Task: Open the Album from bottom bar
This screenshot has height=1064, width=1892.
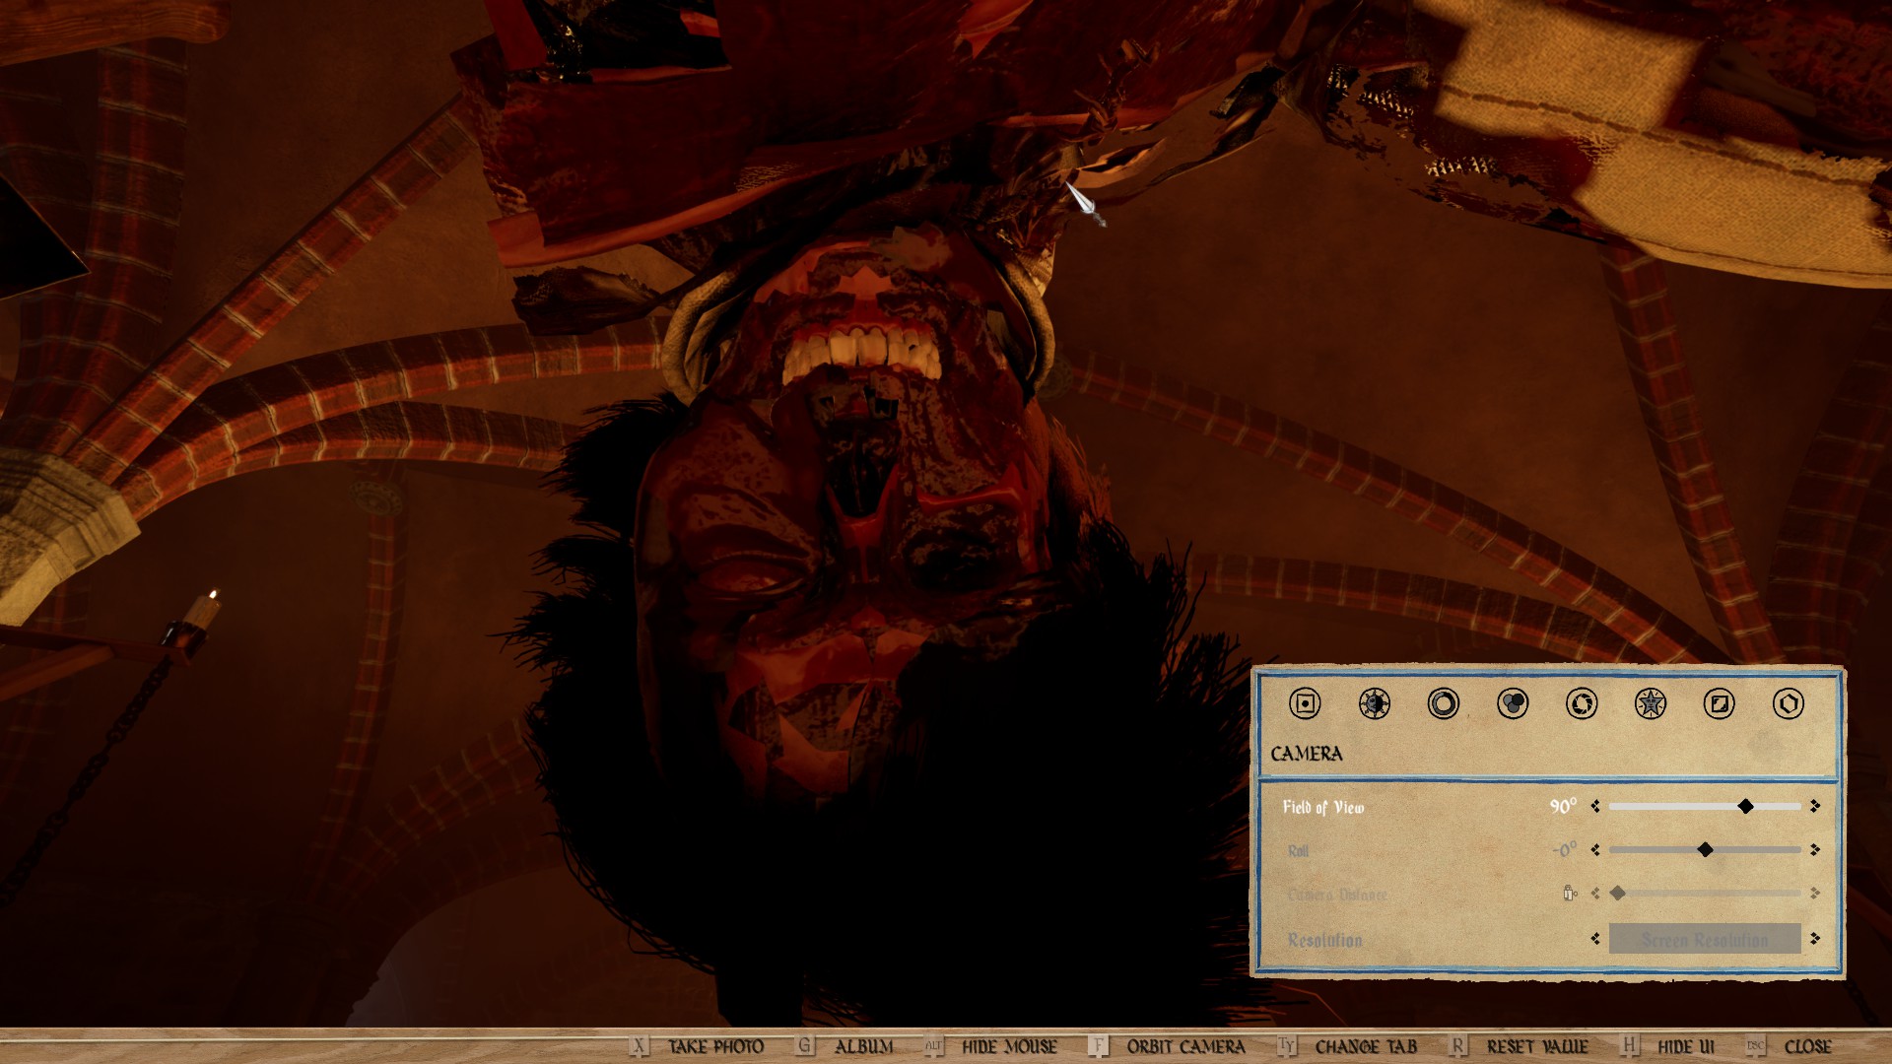Action: [863, 1046]
